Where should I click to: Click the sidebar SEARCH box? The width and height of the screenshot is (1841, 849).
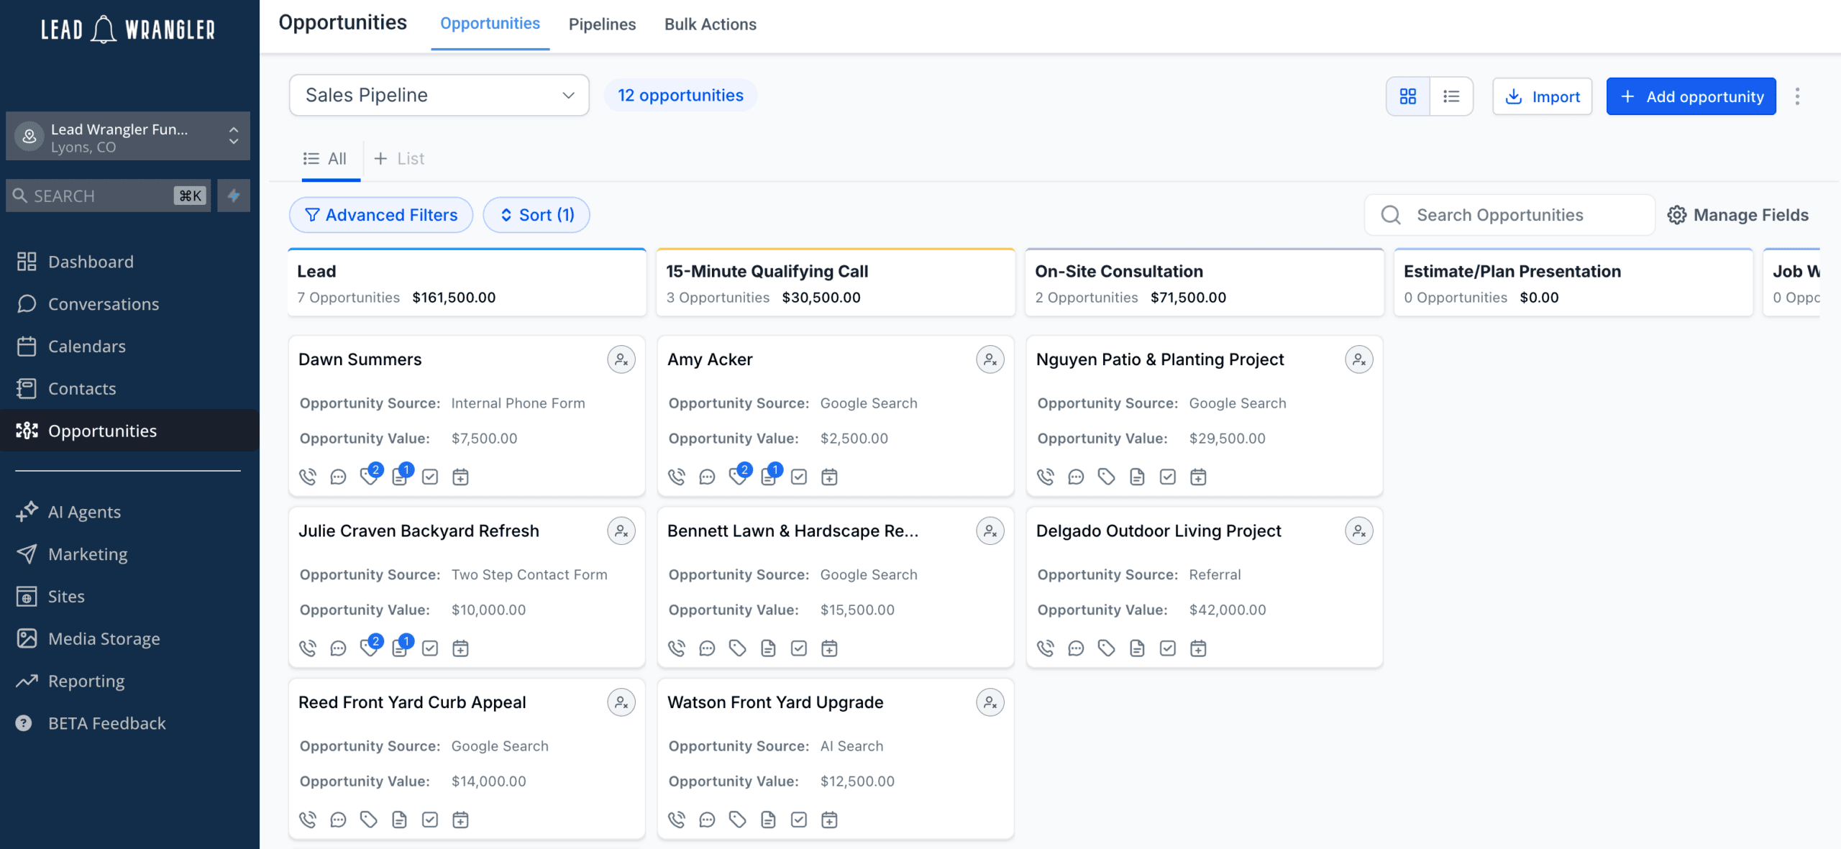tap(108, 196)
